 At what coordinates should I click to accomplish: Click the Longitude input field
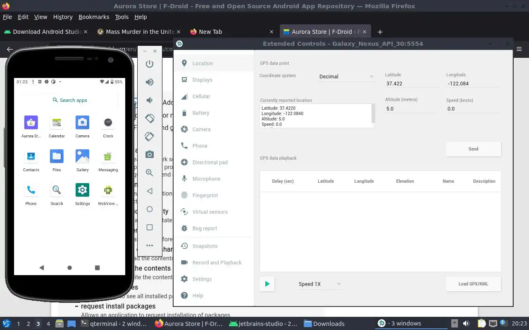point(473,83)
